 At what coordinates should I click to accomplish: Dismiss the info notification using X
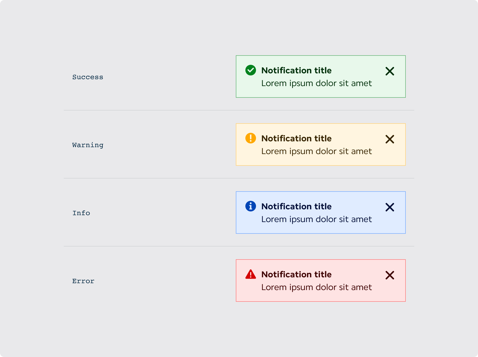click(x=390, y=207)
